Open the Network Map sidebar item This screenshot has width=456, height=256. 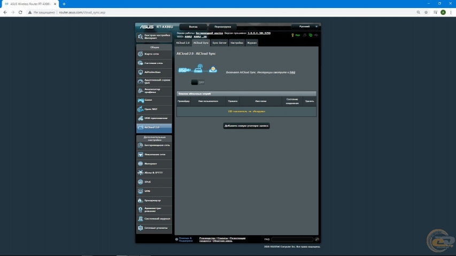[154, 54]
